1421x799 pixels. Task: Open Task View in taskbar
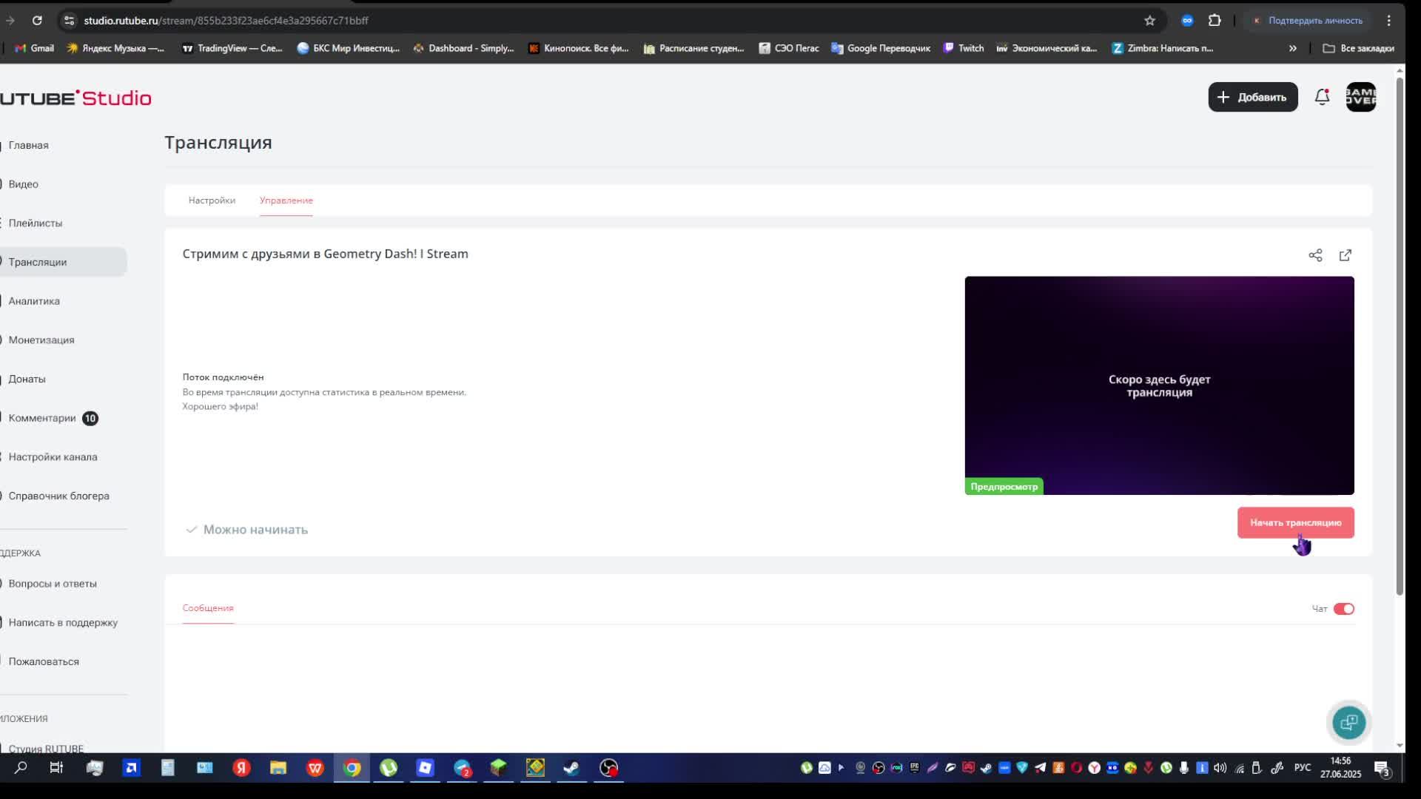coord(56,768)
